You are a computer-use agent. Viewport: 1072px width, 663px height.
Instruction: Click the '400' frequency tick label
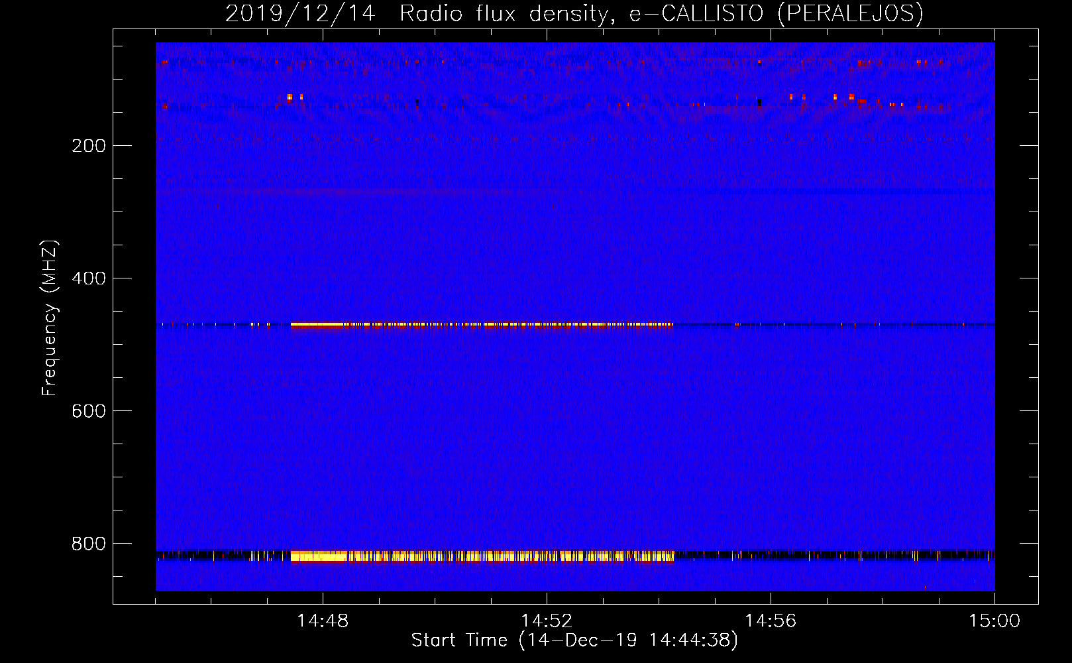[89, 278]
